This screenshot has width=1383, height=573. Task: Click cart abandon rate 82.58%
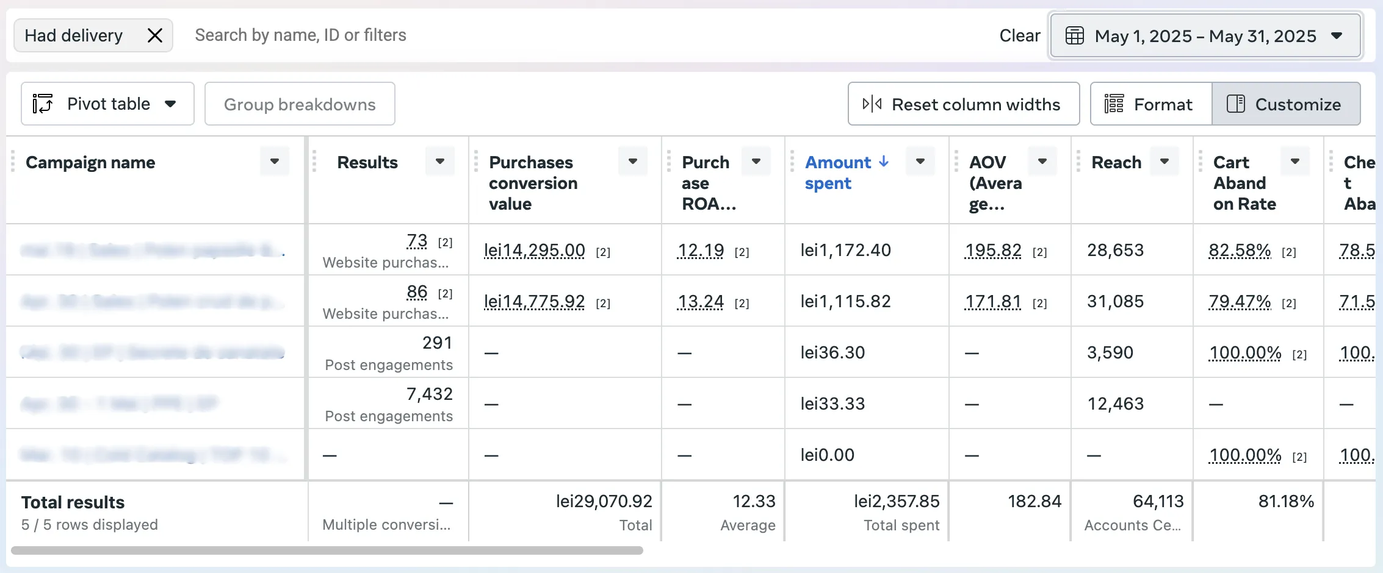click(1240, 251)
